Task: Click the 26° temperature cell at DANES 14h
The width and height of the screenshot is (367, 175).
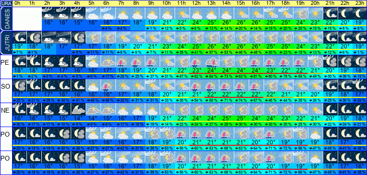Action: [227, 23]
